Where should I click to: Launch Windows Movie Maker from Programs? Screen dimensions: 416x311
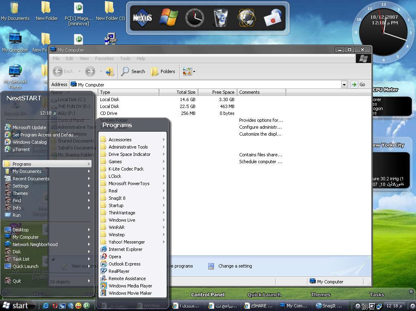[x=133, y=293]
